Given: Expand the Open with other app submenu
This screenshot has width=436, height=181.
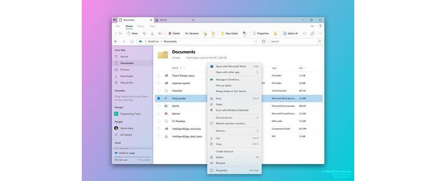Looking at the screenshot, I should [x=236, y=72].
